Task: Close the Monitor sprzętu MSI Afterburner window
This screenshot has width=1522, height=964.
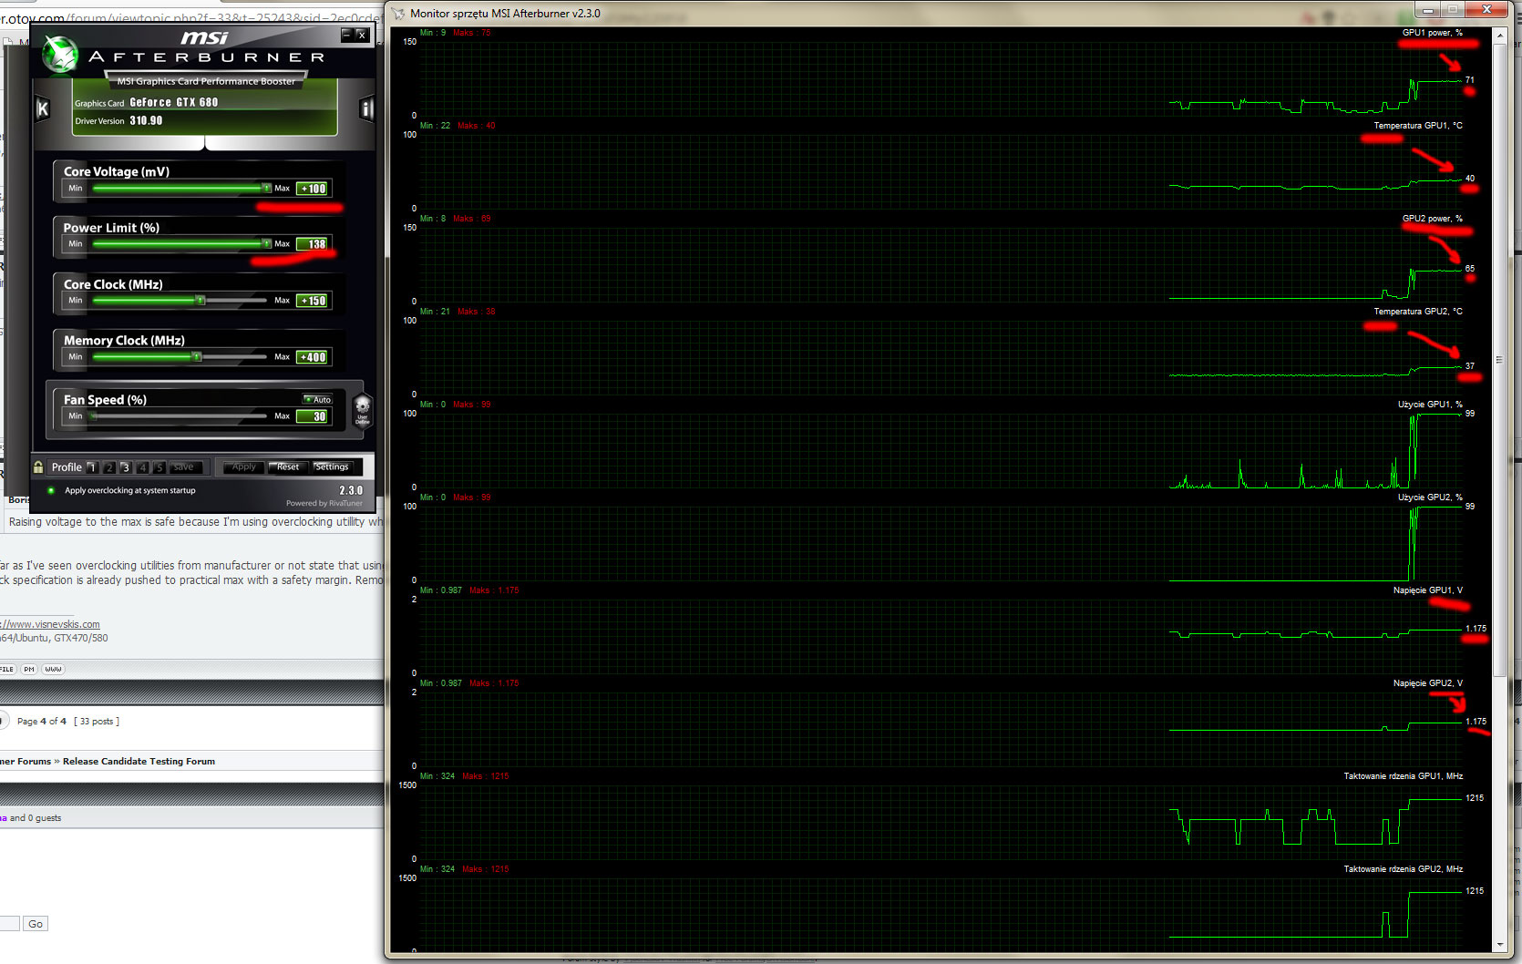Action: coord(1486,9)
